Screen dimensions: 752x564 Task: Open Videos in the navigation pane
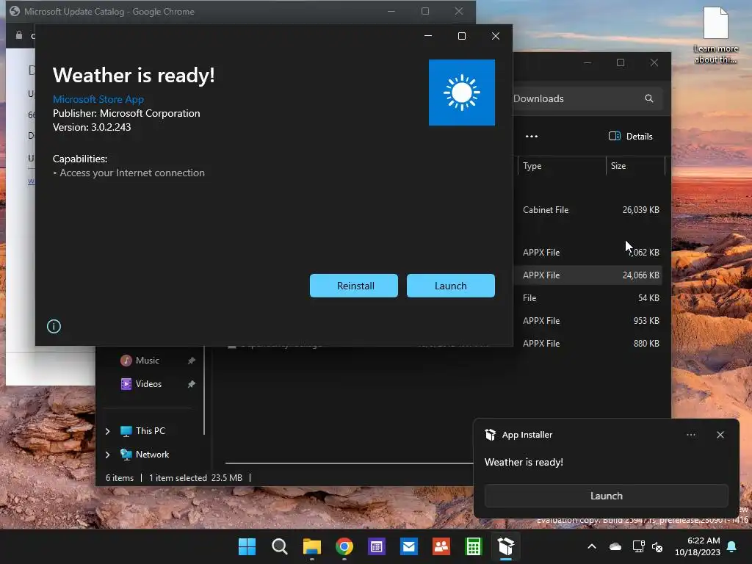[148, 384]
